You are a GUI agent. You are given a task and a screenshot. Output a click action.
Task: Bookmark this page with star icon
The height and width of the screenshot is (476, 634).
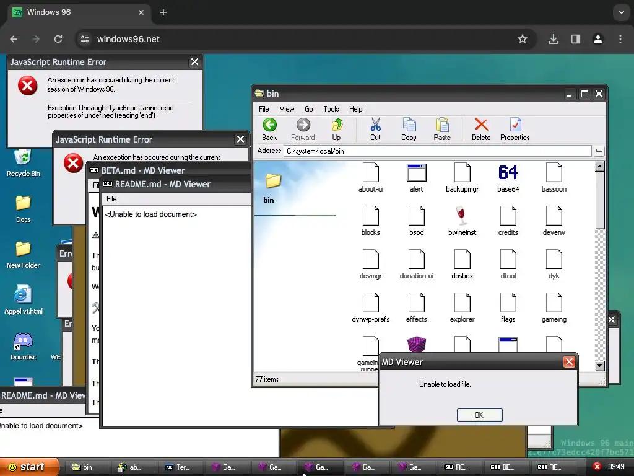pos(523,39)
